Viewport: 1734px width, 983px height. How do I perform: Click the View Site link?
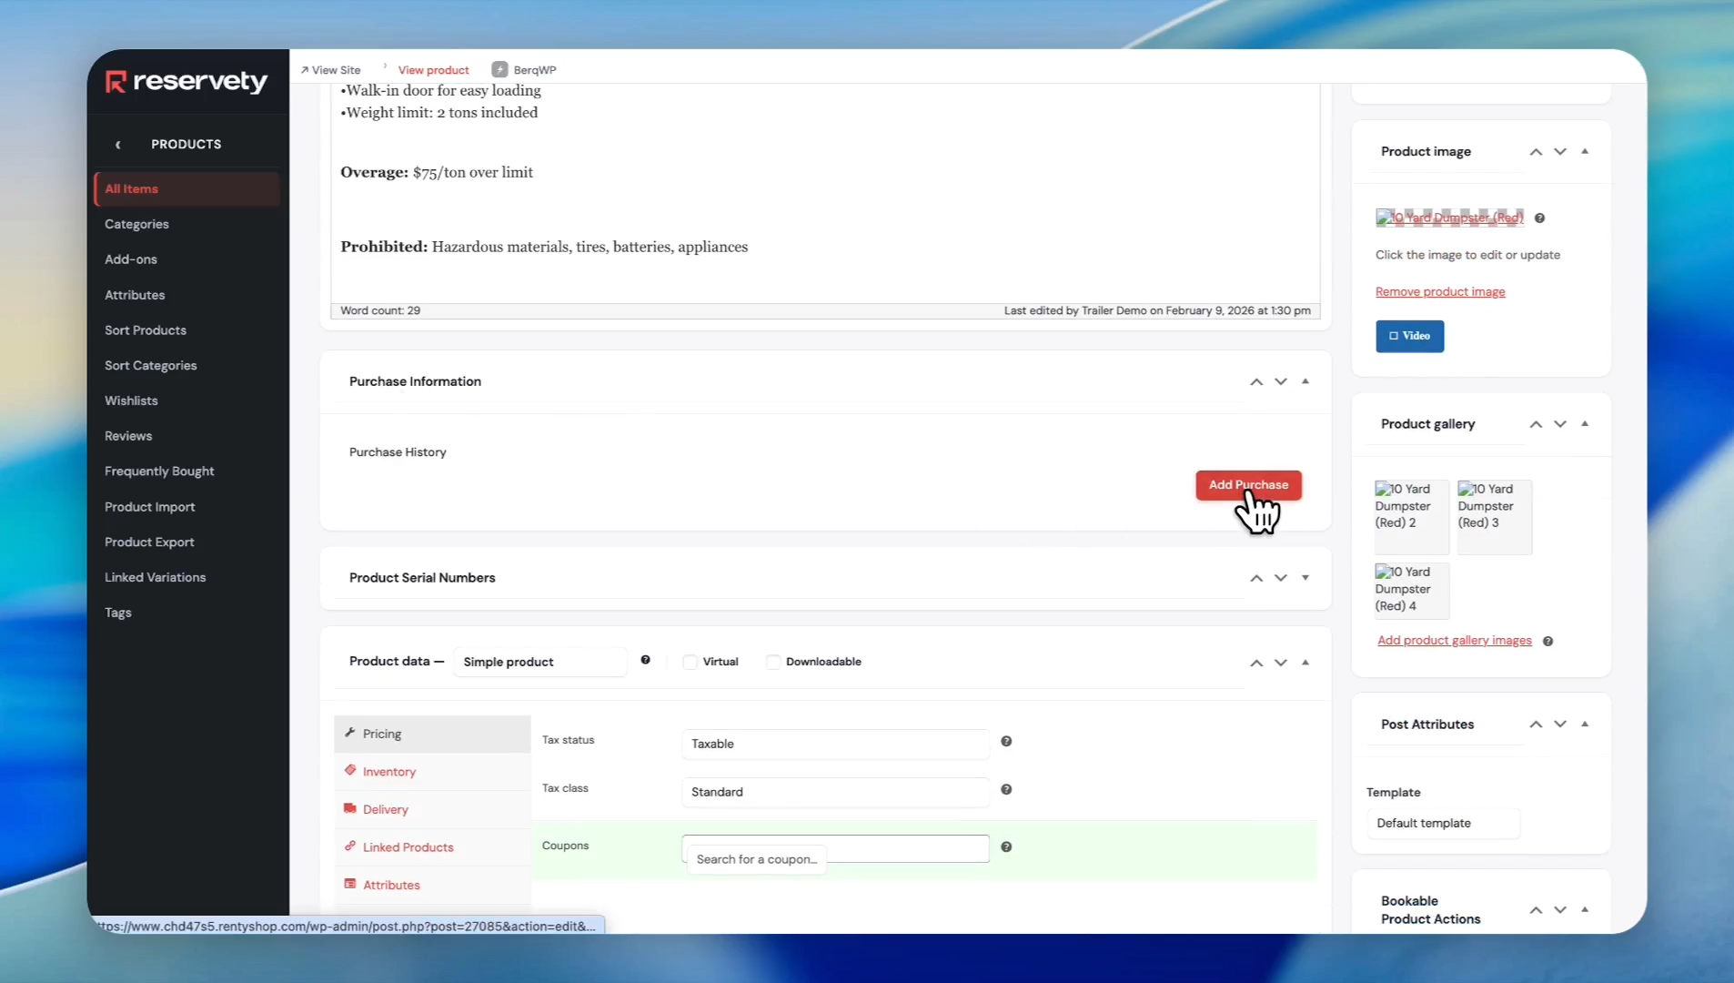(x=336, y=70)
